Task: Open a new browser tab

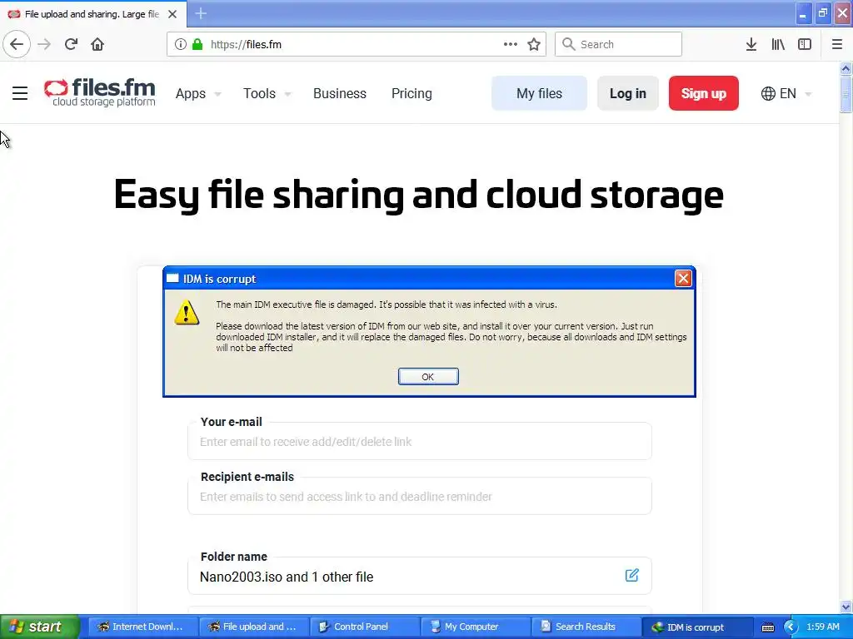Action: [201, 13]
